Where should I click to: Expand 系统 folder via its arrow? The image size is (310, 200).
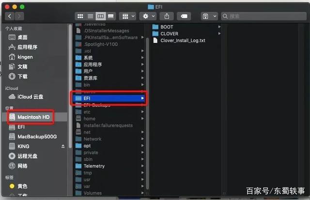[x=142, y=58]
